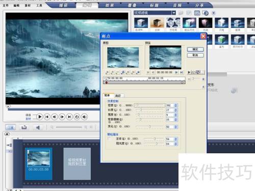Step to previous frame in main preview
Screen dimensions: 255x191
55,117
